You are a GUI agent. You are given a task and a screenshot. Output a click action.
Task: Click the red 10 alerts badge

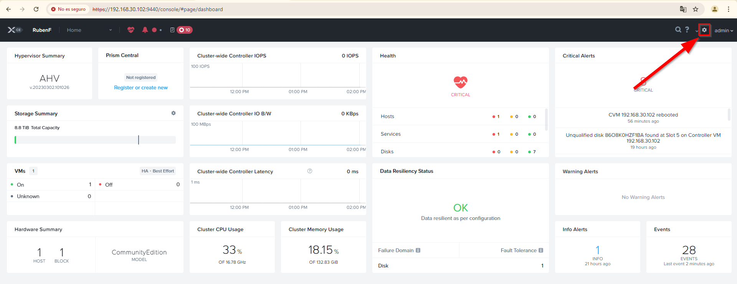click(185, 30)
